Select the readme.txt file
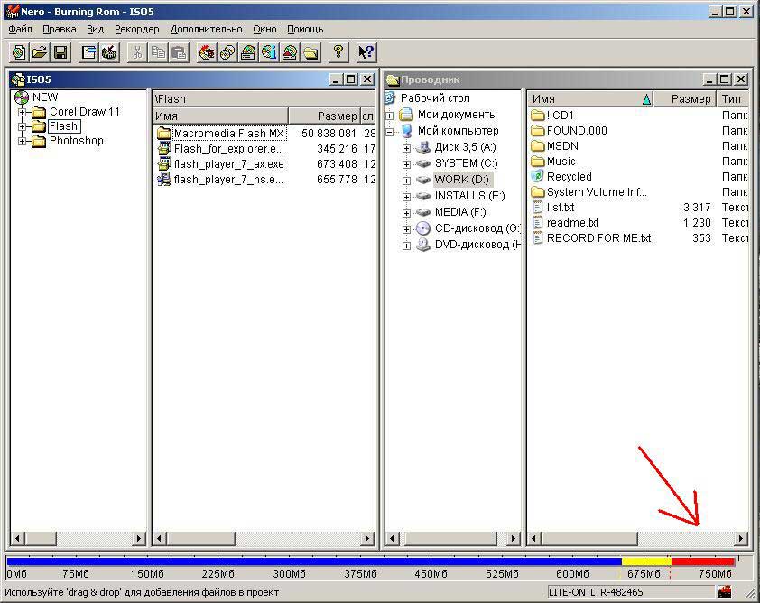The width and height of the screenshot is (760, 603). (565, 222)
